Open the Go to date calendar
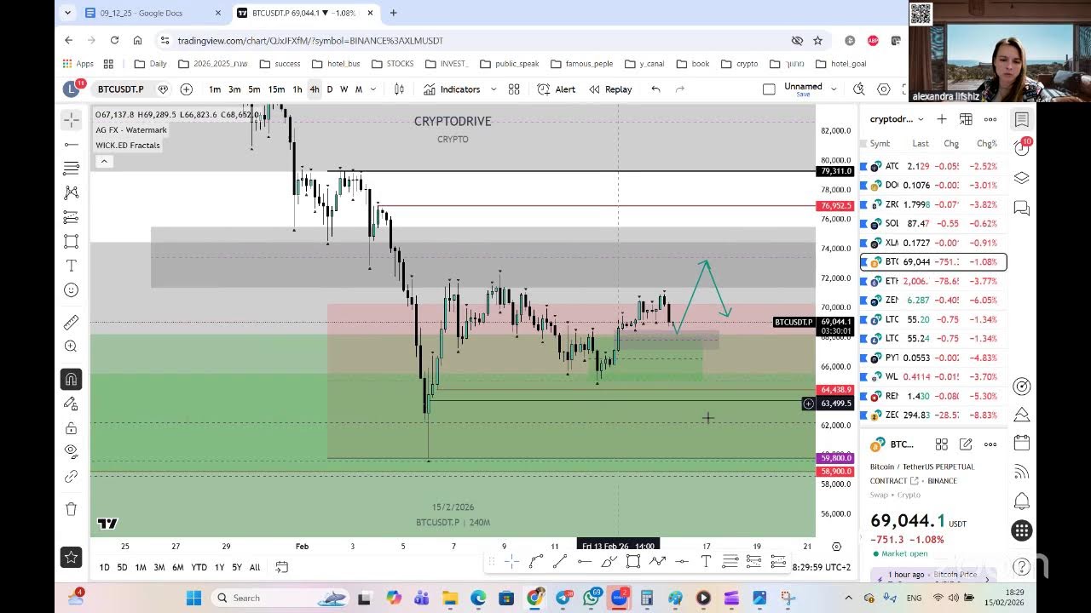This screenshot has width=1091, height=613. (282, 567)
